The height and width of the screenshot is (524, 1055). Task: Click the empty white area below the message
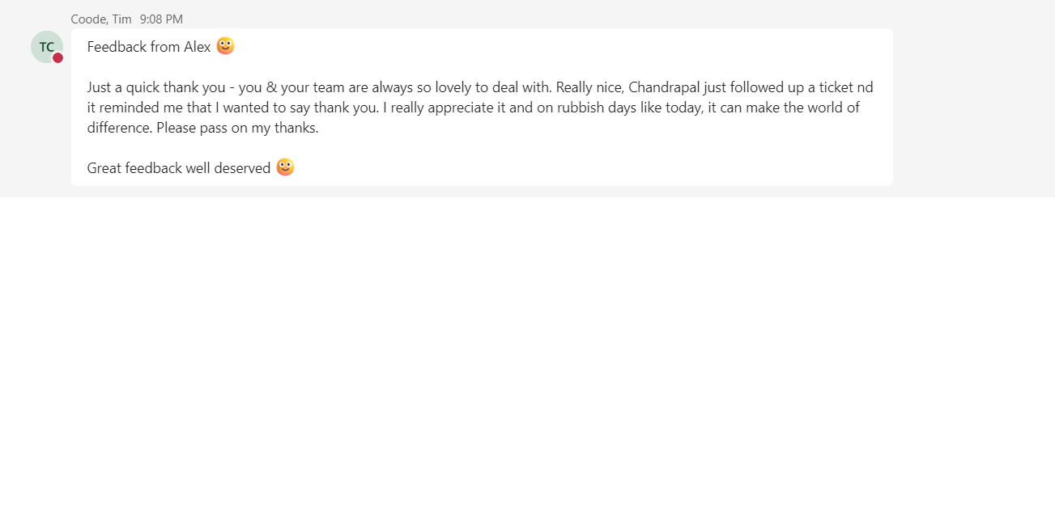(526, 360)
